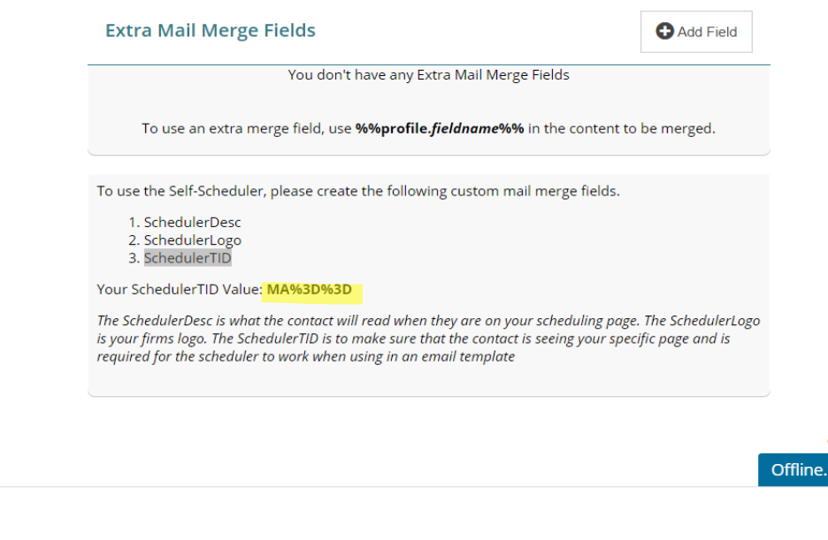Image resolution: width=828 pixels, height=540 pixels.
Task: Click the Extra Mail Merge Fields heading
Action: [x=211, y=31]
